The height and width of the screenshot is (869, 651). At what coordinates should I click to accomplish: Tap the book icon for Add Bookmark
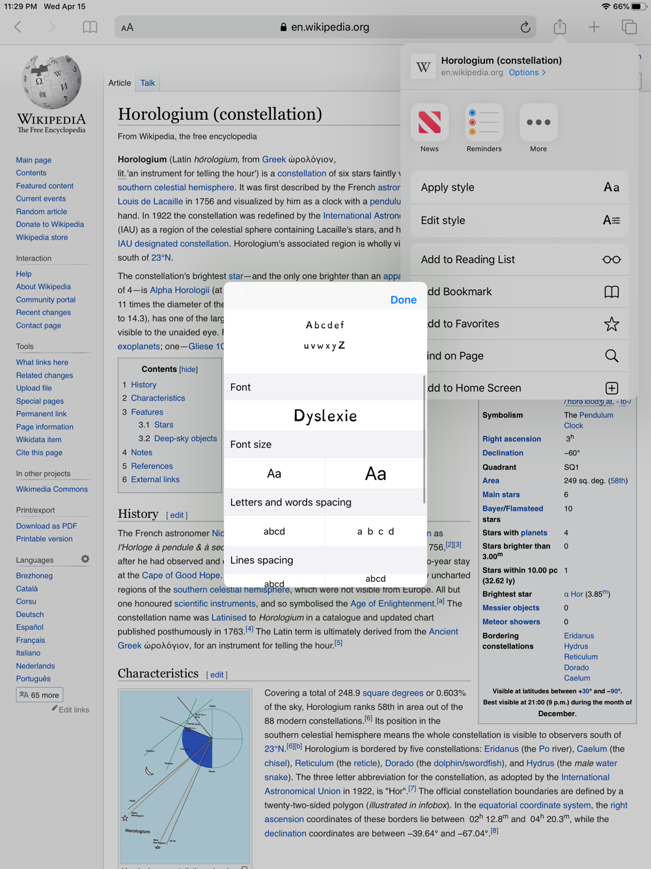tap(611, 292)
